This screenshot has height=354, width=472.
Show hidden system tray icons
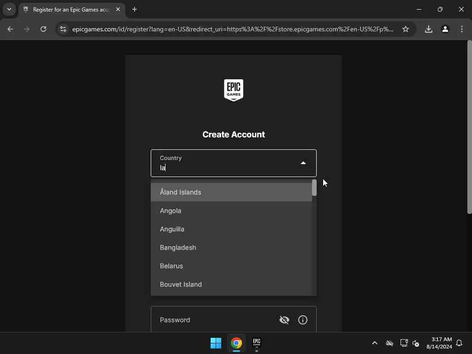[375, 343]
